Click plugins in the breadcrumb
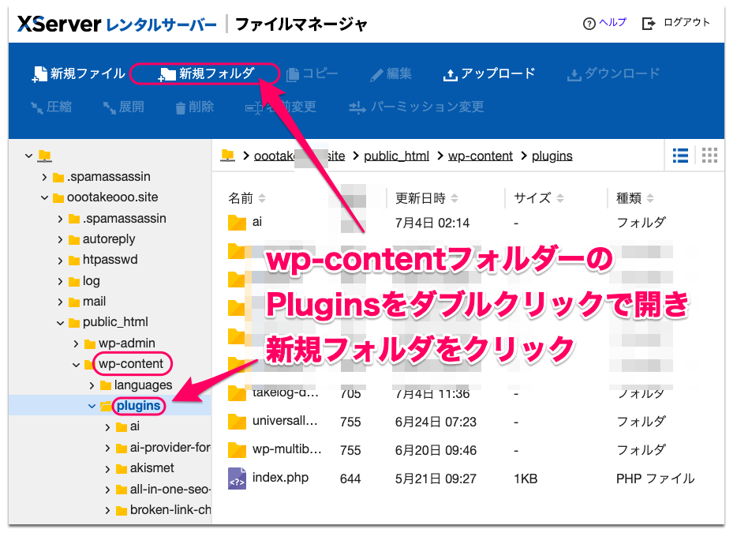This screenshot has height=533, width=737. pyautogui.click(x=552, y=156)
